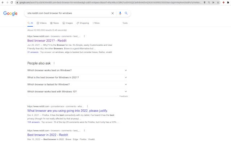231x144 pixels.
Task: Open Best browser 2021? - Reddit result
Action: tap(47, 41)
